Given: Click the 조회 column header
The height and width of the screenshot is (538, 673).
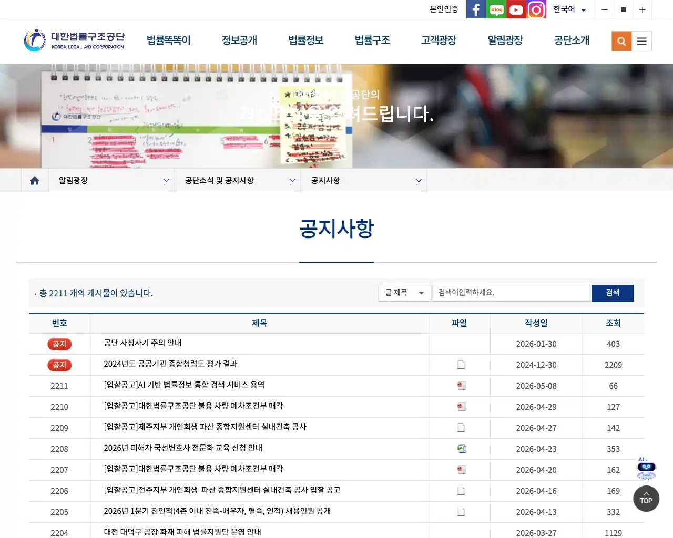Looking at the screenshot, I should point(613,323).
